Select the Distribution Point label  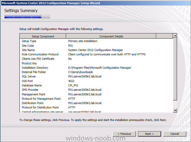pyautogui.click(x=33, y=103)
